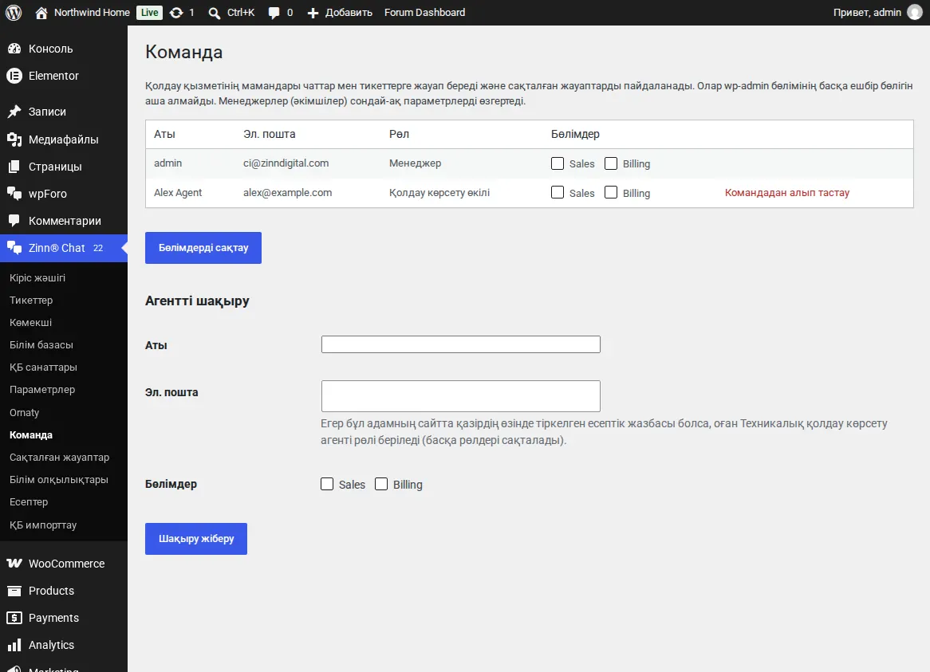Click the admin avatar in the top bar
The height and width of the screenshot is (672, 930).
click(915, 13)
